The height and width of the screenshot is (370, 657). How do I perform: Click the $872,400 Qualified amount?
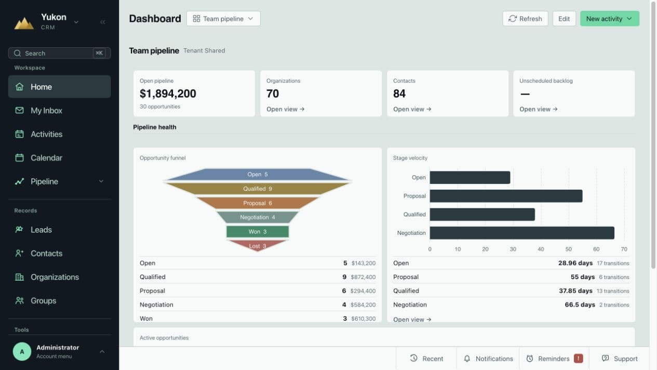click(364, 277)
